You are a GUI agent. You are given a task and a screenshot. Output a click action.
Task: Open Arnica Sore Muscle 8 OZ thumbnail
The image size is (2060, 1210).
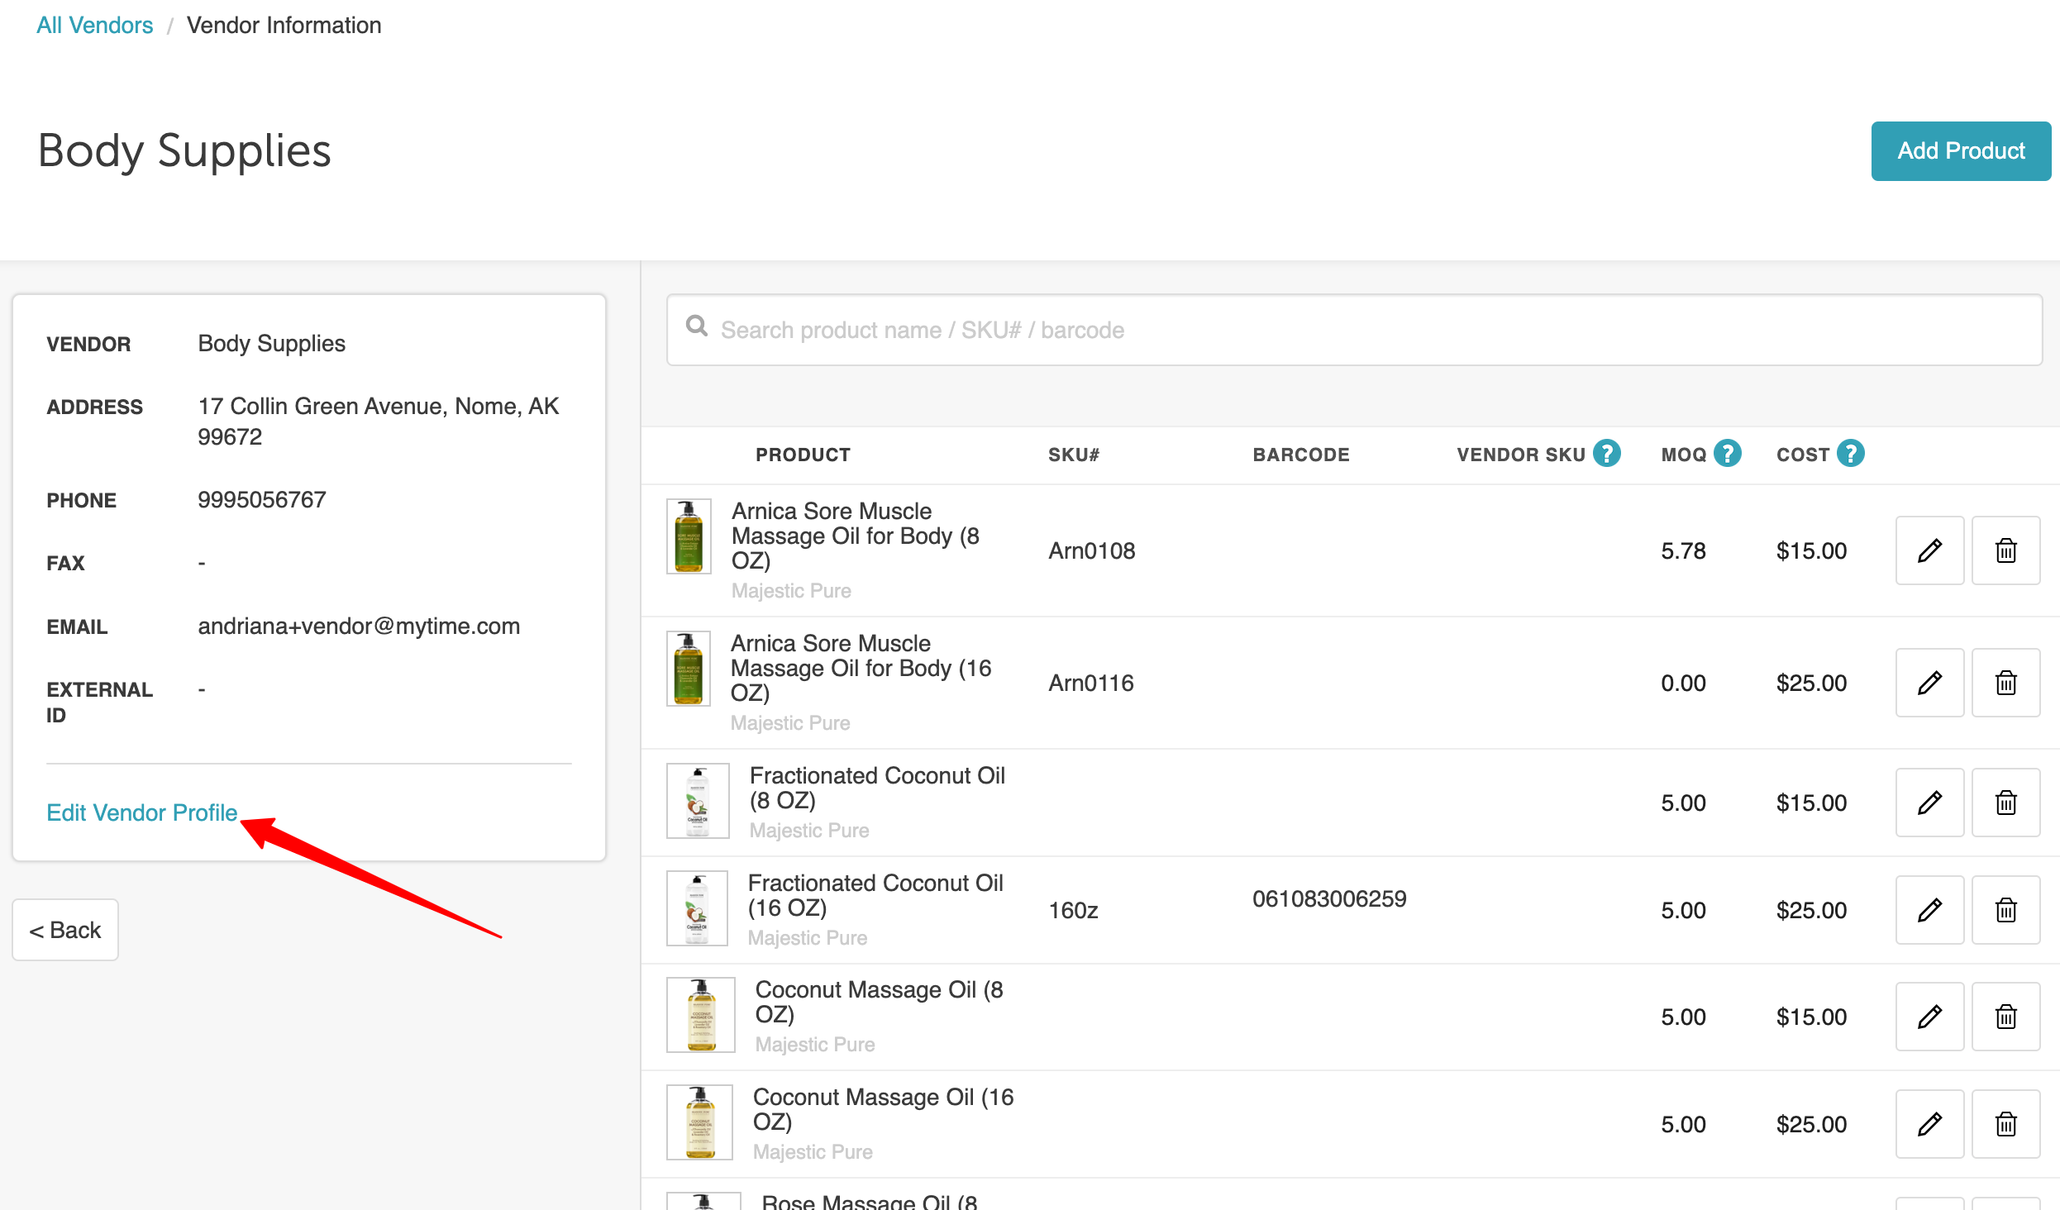(689, 536)
